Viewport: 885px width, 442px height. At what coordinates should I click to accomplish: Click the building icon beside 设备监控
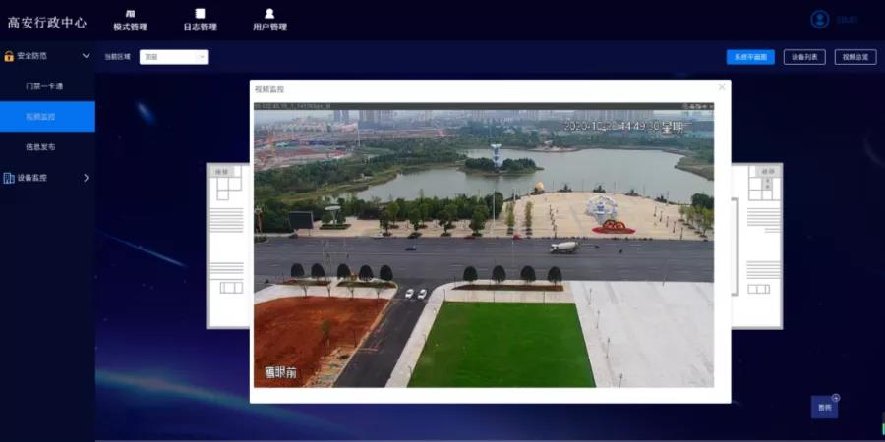(x=9, y=178)
